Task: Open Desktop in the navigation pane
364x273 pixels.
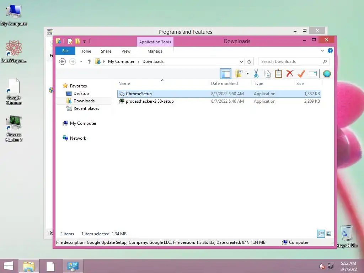Action: coord(81,93)
